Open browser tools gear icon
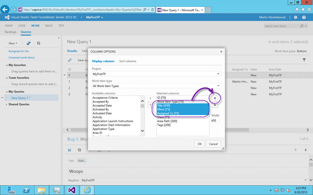The height and width of the screenshot is (195, 313). 309,10
